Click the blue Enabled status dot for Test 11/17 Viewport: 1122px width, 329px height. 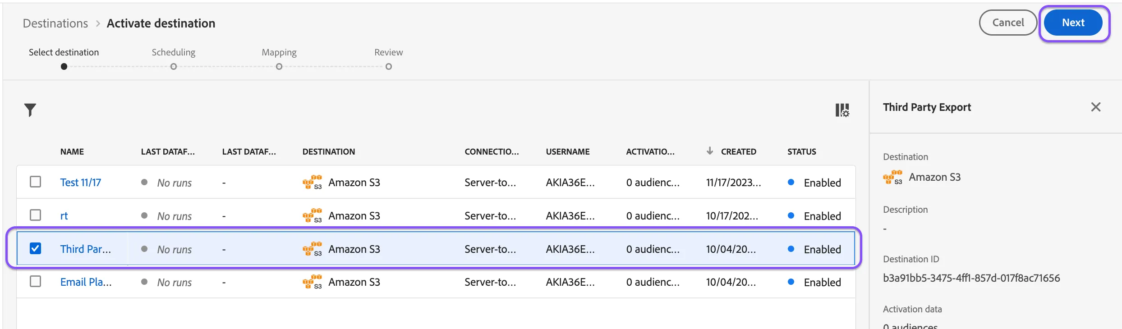pos(791,182)
